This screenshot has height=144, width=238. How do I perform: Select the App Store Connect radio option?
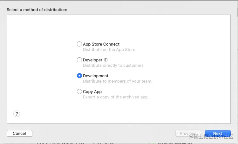(79, 44)
